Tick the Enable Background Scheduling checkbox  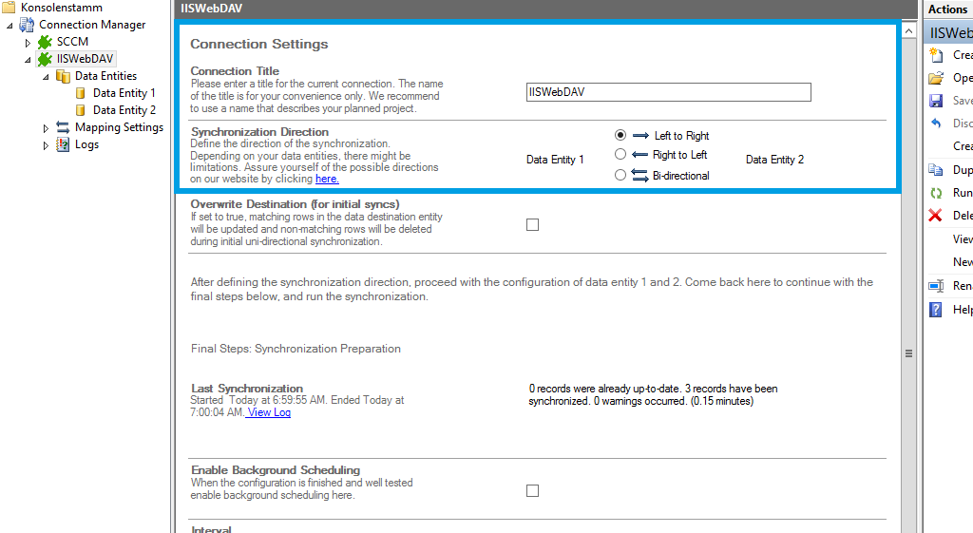tap(532, 491)
